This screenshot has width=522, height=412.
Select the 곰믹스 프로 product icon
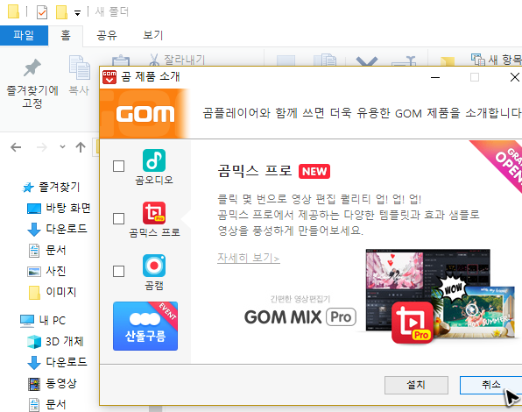click(x=154, y=213)
